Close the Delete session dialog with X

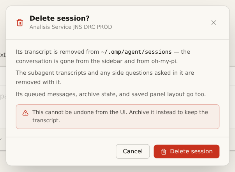point(214,23)
